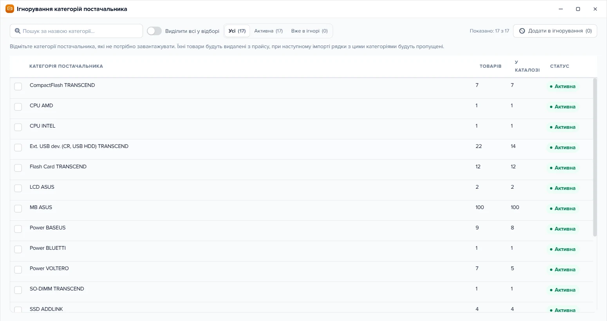Click the Статус column header

pos(560,66)
